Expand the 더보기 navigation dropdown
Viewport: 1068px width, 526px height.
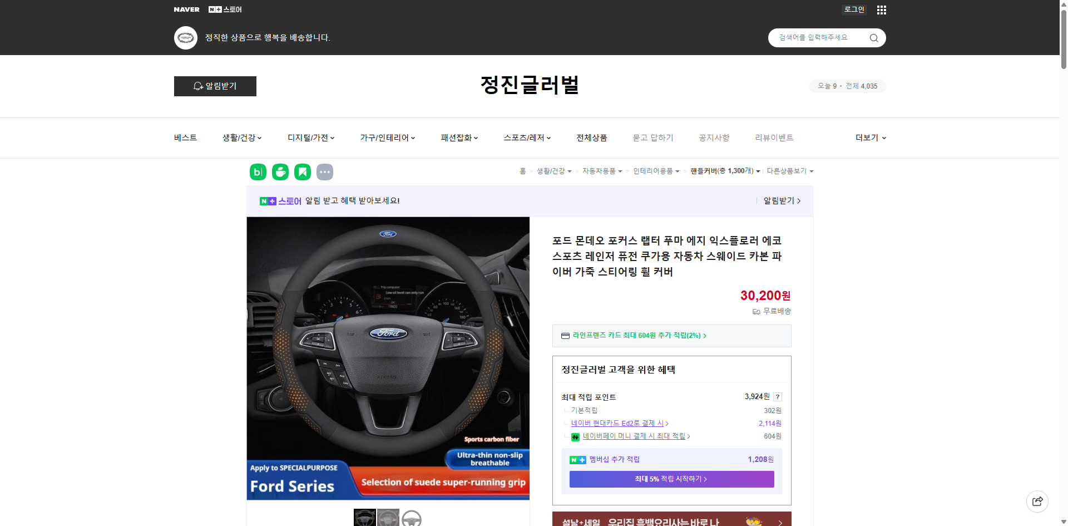[869, 137]
